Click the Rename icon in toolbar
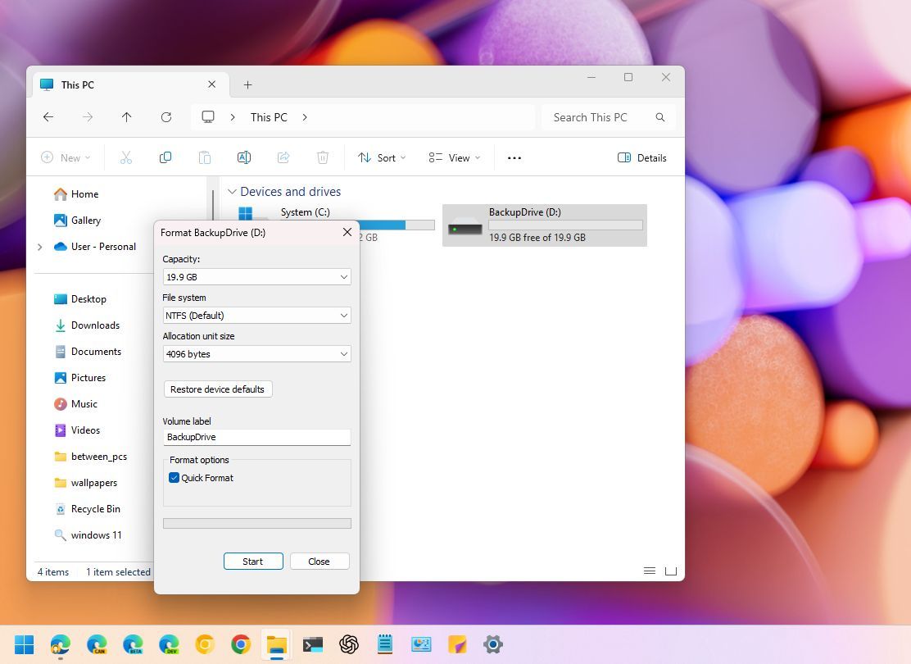Screen dimensions: 911x664 244,157
